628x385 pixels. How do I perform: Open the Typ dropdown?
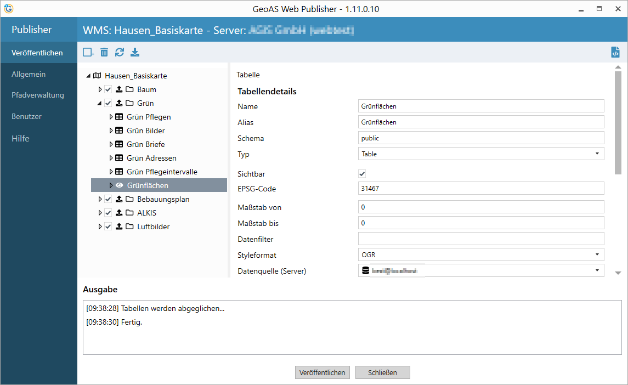[x=597, y=154]
